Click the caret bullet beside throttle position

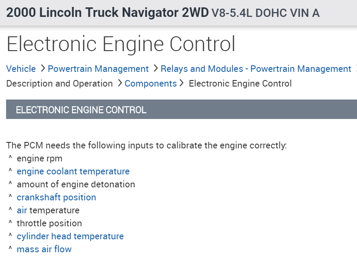(10, 223)
